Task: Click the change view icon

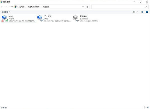Action: coord(134,12)
